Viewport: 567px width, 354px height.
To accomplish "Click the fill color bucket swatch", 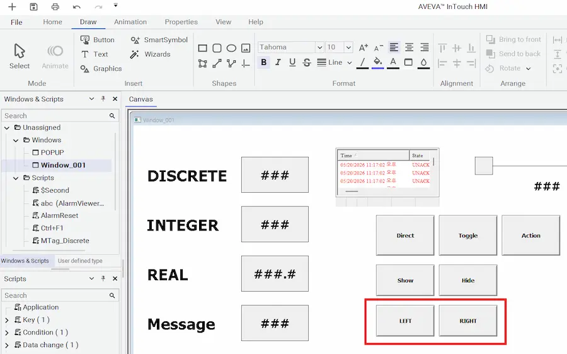I will pos(377,63).
